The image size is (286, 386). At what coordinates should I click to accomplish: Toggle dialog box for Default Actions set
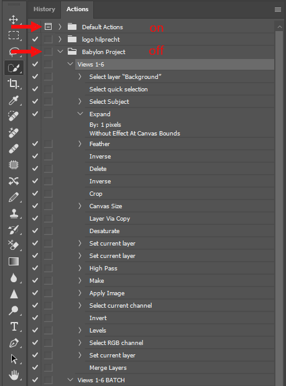click(48, 27)
